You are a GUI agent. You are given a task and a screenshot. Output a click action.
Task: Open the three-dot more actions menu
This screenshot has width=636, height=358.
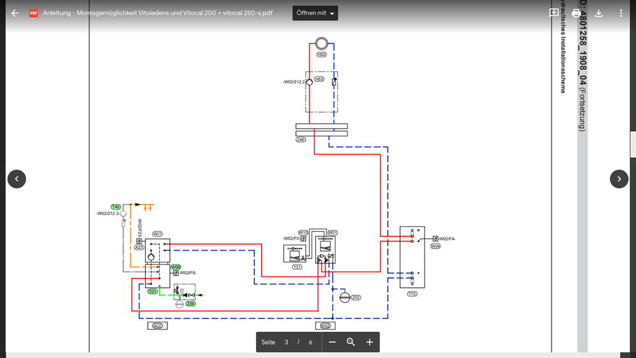(x=621, y=13)
